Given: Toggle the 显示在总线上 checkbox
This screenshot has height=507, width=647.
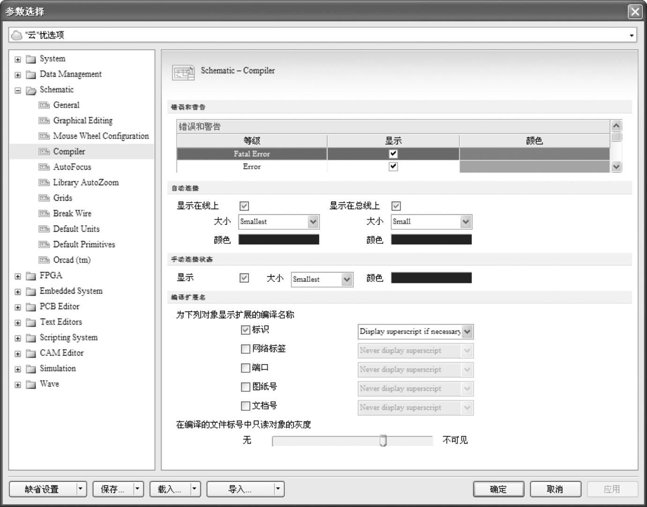Looking at the screenshot, I should [x=396, y=206].
